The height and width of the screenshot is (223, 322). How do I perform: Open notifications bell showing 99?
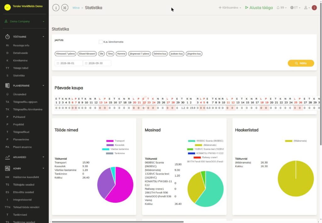pyautogui.click(x=281, y=8)
